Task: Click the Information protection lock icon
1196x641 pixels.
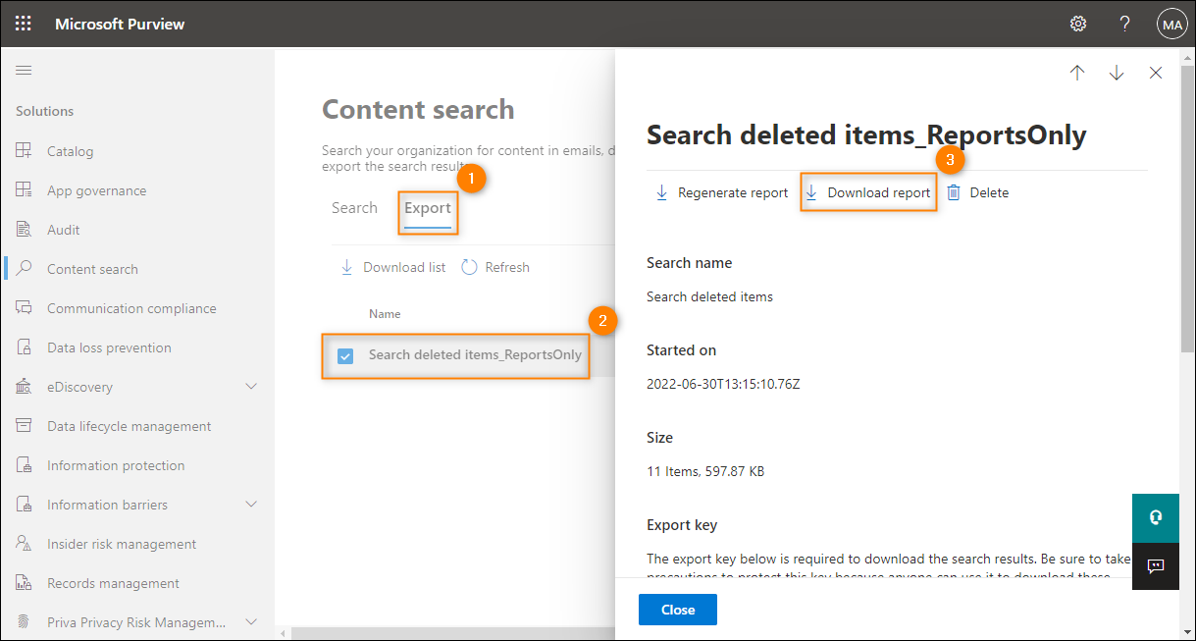Action: [x=24, y=465]
